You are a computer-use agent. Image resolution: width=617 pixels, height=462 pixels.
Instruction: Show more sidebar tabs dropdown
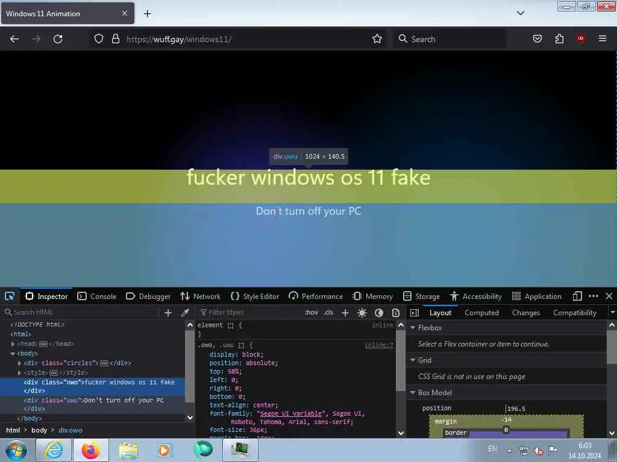point(612,313)
